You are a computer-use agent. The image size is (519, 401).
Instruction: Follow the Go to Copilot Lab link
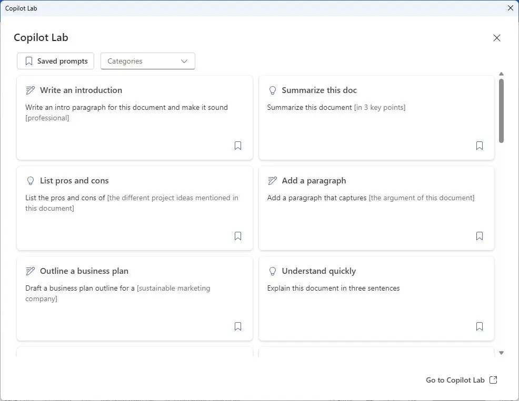coord(455,379)
